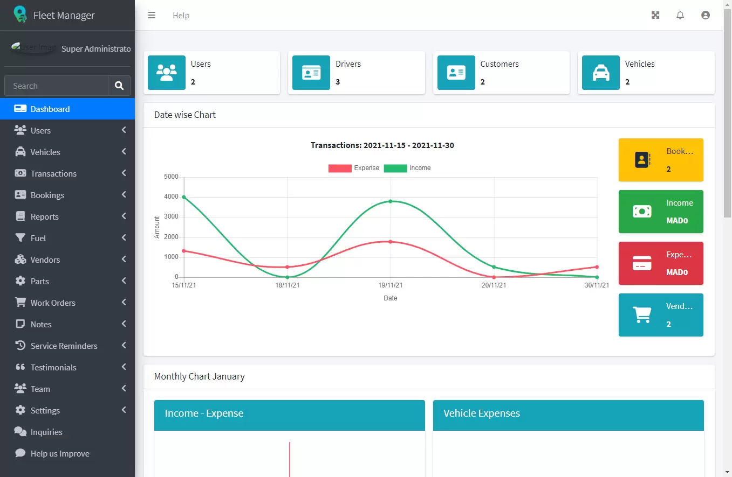Open notifications bell icon
The image size is (732, 477).
pyautogui.click(x=680, y=15)
